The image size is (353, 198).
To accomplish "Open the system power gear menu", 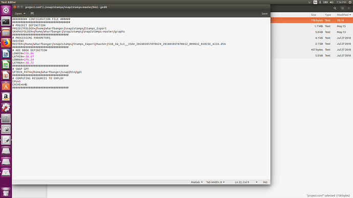I will click(x=350, y=2).
